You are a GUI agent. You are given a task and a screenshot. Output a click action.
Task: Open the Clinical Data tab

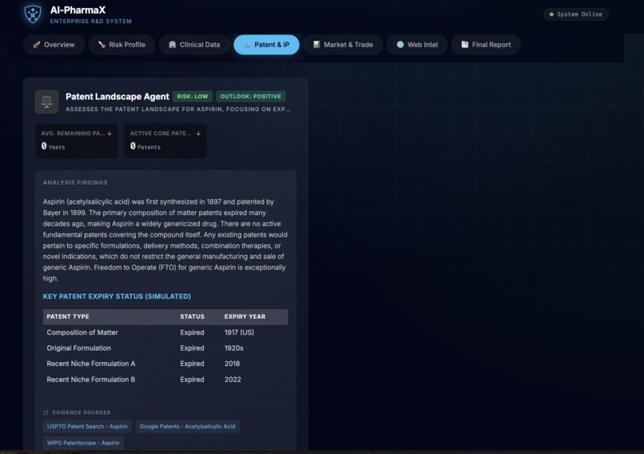click(x=194, y=45)
